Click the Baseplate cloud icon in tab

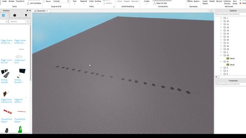(x=35, y=11)
